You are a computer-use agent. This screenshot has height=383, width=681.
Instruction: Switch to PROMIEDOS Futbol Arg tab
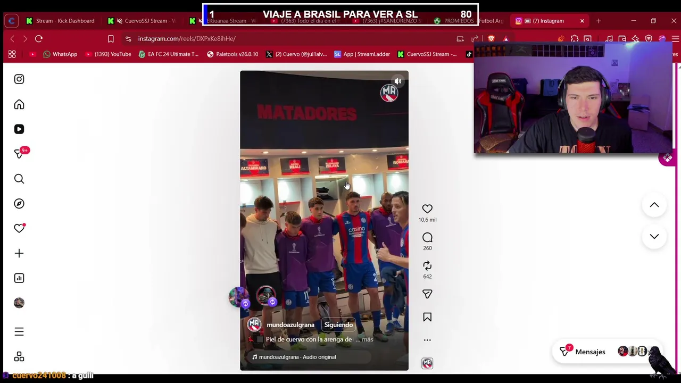click(x=468, y=21)
